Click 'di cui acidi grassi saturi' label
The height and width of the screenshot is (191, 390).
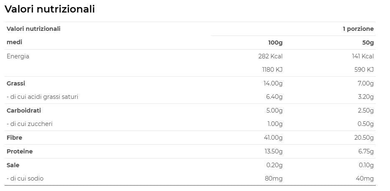42,97
